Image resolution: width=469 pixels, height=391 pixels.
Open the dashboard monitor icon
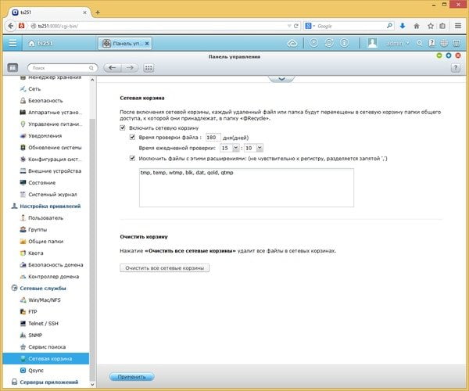pos(456,43)
